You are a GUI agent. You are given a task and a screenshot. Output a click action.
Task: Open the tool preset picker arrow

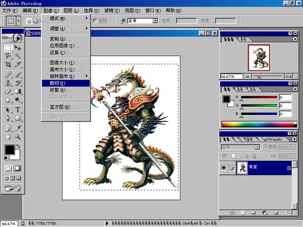[18, 20]
